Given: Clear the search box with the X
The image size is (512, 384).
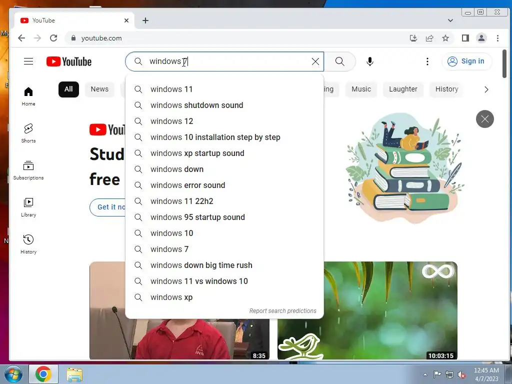Looking at the screenshot, I should coord(315,61).
